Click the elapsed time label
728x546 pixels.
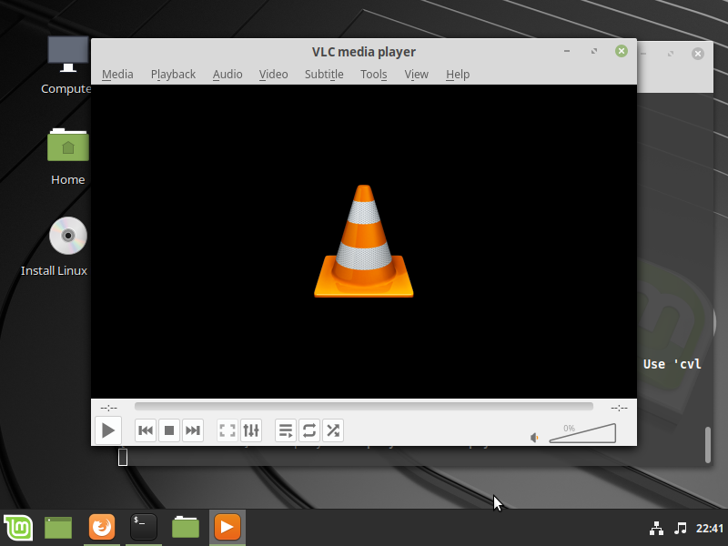(108, 408)
